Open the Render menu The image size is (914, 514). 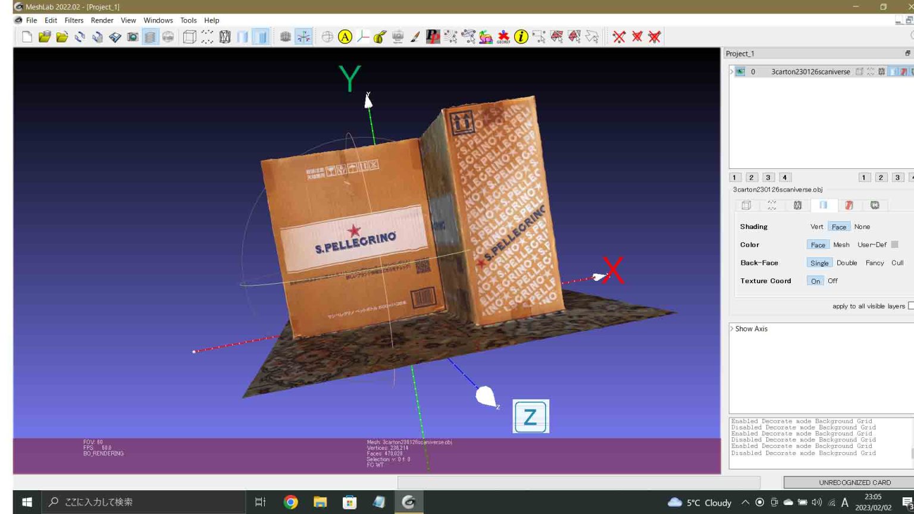click(102, 20)
